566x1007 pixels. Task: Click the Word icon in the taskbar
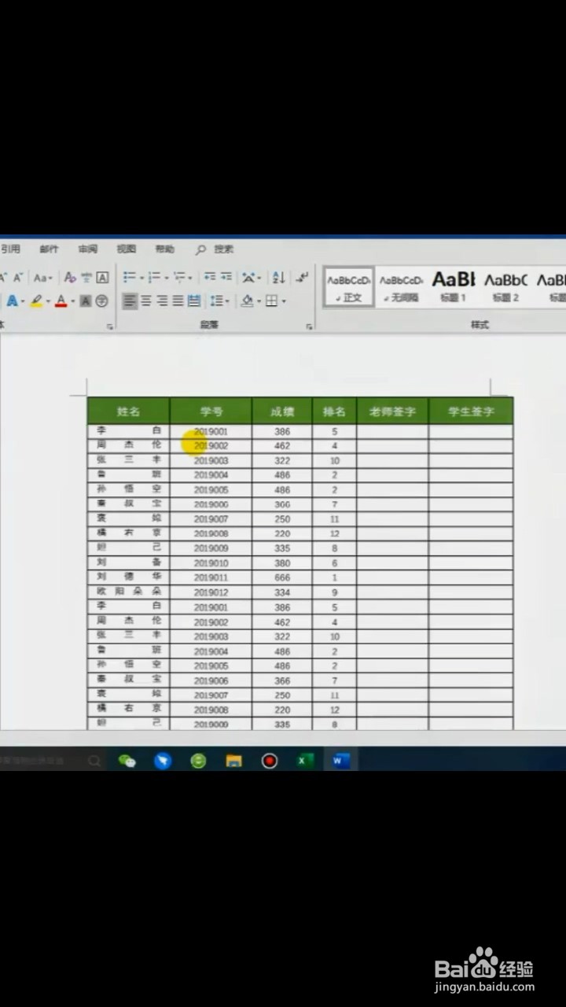pos(340,760)
